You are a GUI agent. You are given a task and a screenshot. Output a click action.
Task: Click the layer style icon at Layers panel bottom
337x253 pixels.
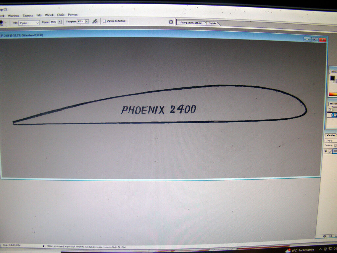[325, 236]
